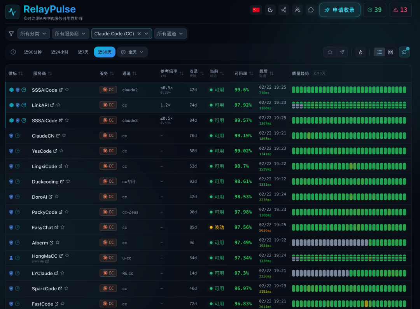Toggle dark mode with the moon icon

pos(270,10)
